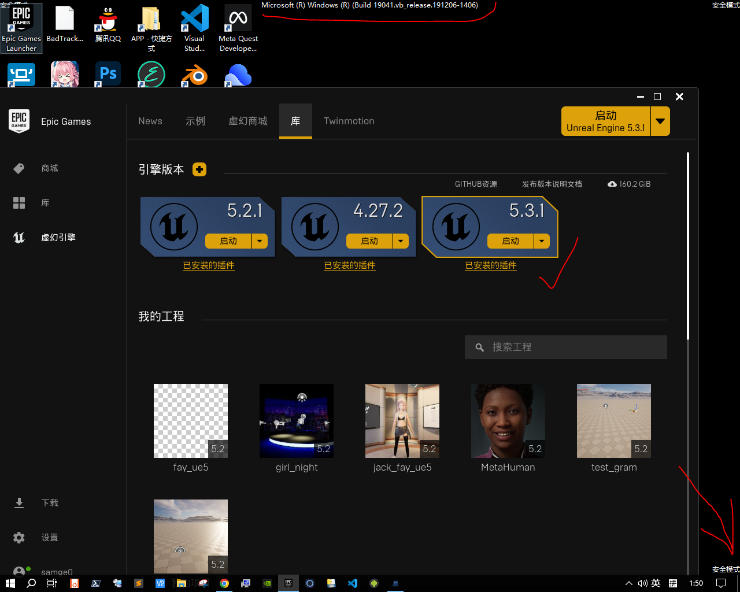
Task: Switch to the 库 tab
Action: (x=295, y=121)
